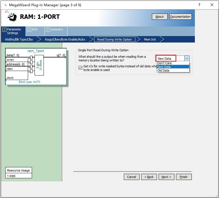Choose New Data option in the list
The image size is (219, 198).
[x=173, y=67]
